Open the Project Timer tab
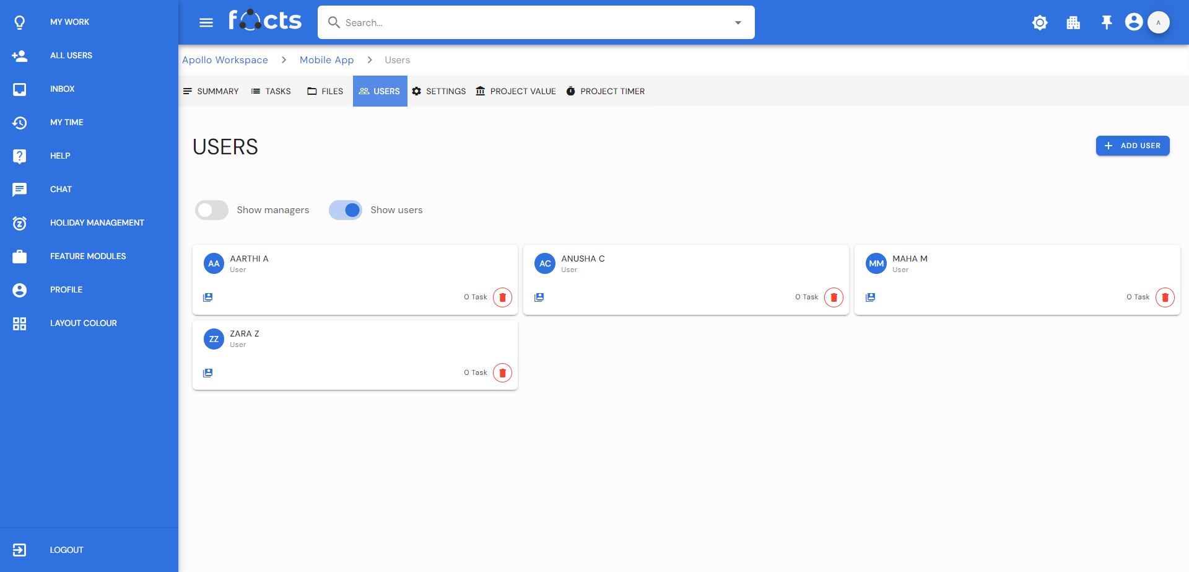Image resolution: width=1189 pixels, height=572 pixels. [605, 91]
